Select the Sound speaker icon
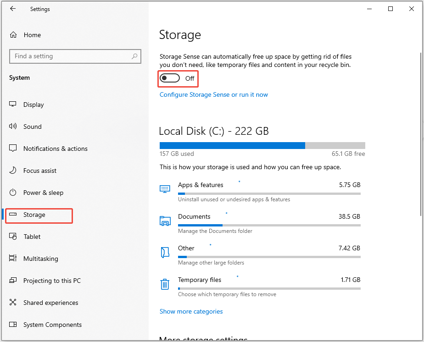 click(13, 126)
